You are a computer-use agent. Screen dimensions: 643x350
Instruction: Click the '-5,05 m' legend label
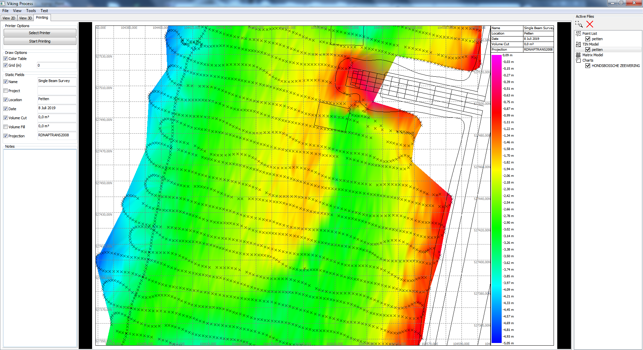[508, 343]
